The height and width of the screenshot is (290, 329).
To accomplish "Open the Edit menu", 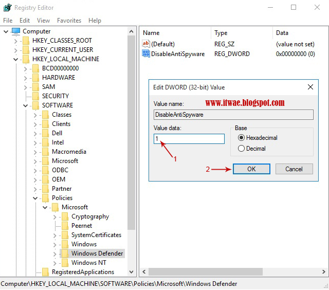I will 25,21.
